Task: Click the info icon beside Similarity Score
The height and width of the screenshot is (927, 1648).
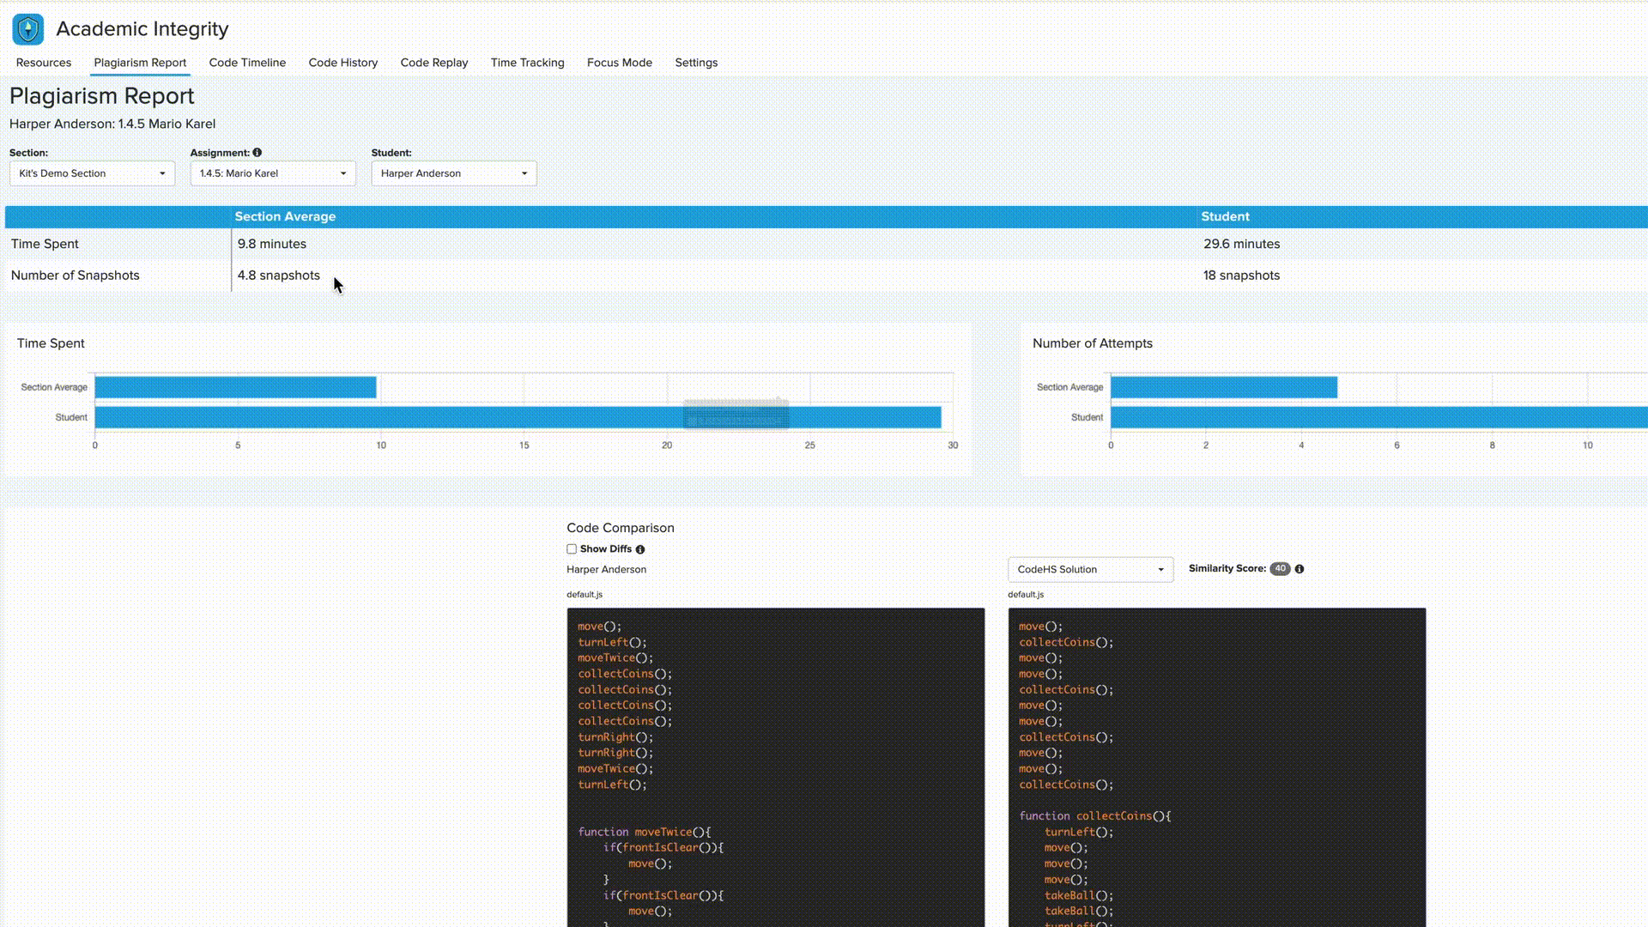Action: 1300,569
